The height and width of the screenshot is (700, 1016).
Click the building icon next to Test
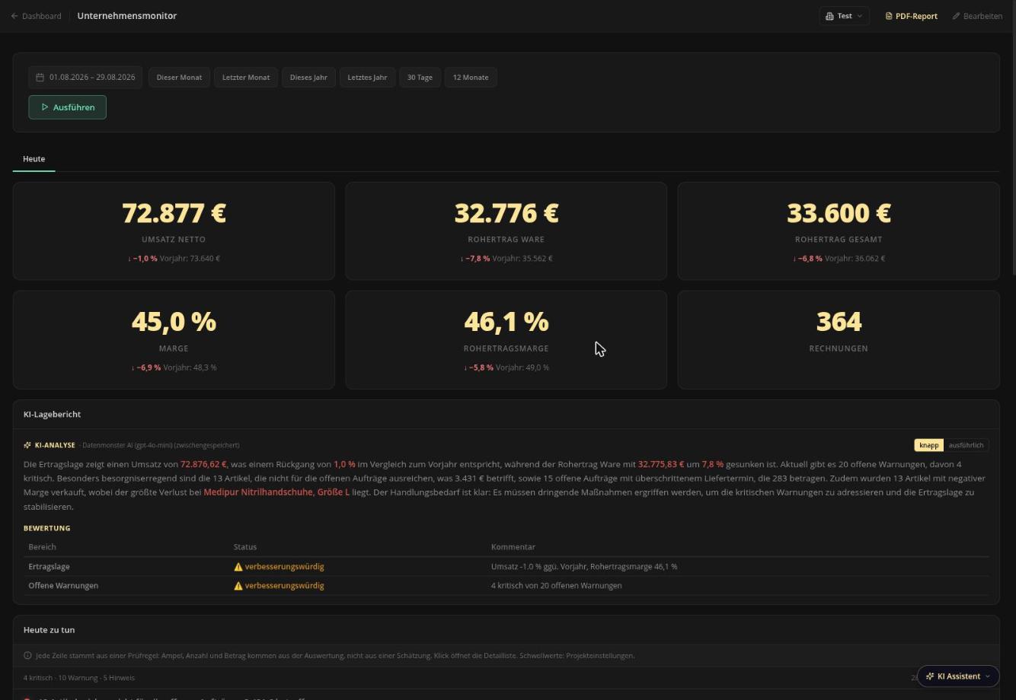click(x=829, y=16)
